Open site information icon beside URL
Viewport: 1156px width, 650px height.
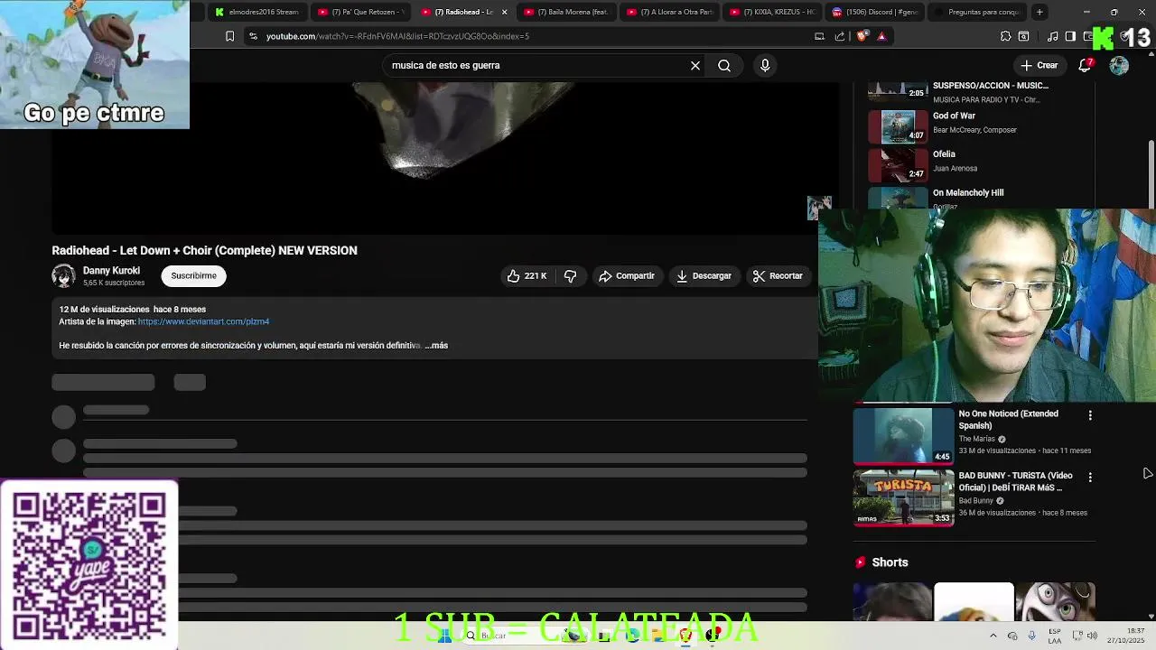tap(254, 36)
